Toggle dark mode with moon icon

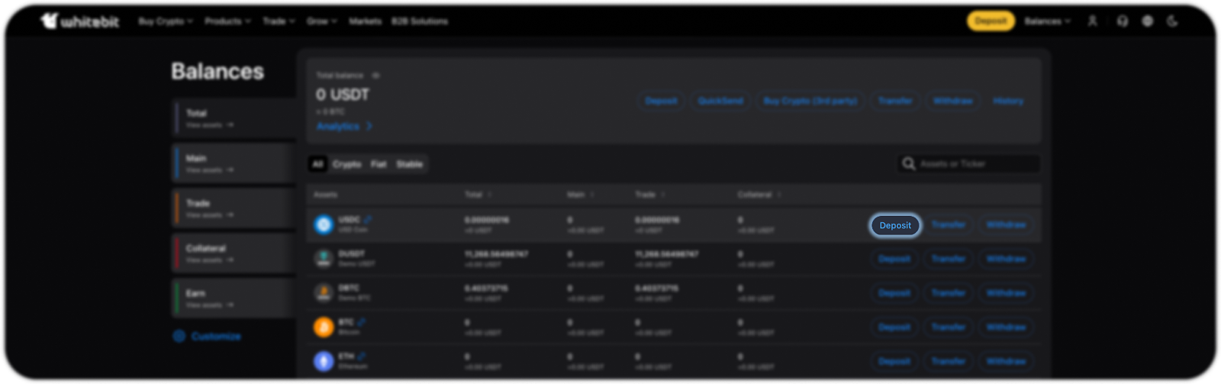point(1172,21)
